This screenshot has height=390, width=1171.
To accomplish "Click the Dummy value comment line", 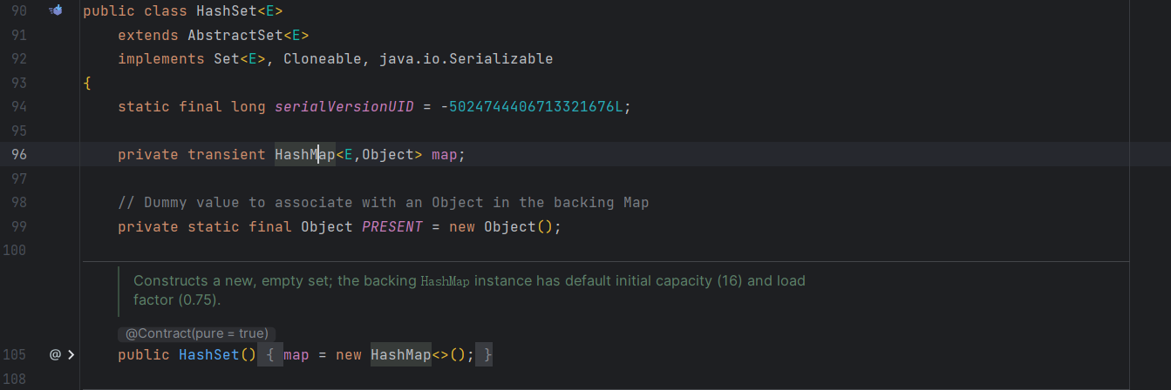I will tap(383, 203).
